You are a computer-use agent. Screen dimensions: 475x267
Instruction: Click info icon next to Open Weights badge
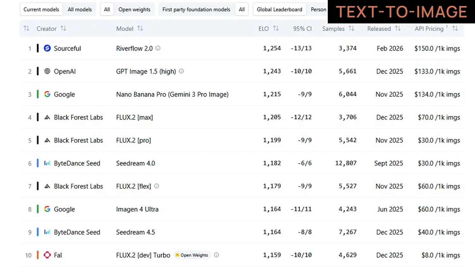217,255
